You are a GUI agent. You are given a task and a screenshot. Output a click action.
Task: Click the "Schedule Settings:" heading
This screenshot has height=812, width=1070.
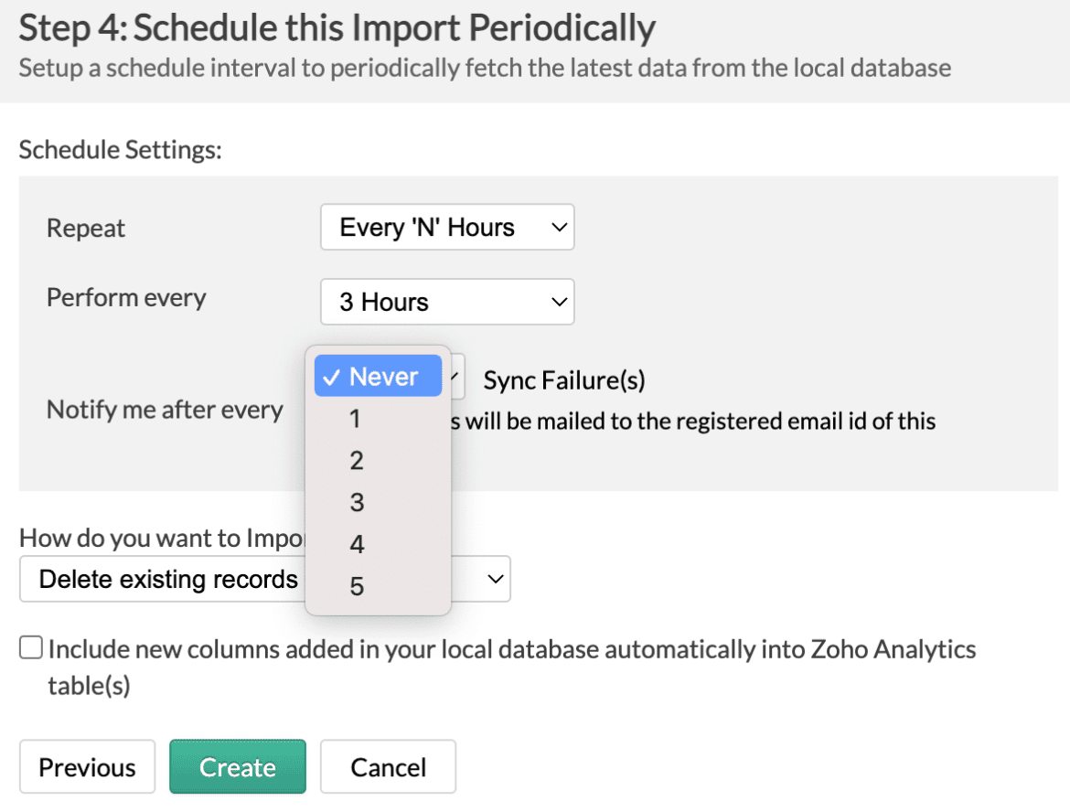[120, 150]
